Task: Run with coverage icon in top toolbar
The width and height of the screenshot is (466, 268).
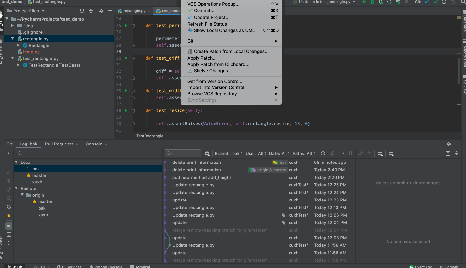Action: tap(381, 2)
